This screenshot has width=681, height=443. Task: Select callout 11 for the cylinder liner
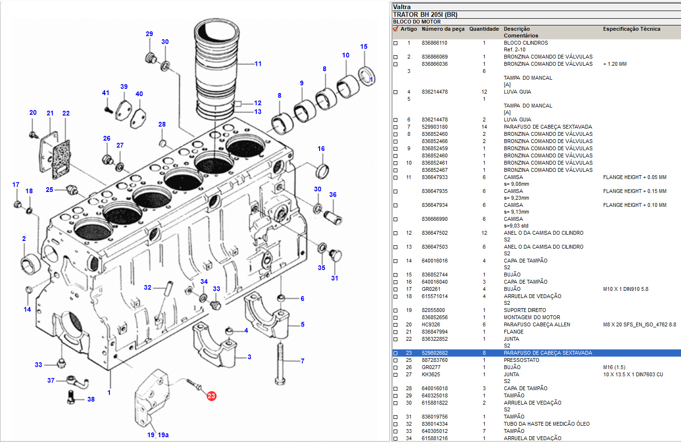click(258, 64)
